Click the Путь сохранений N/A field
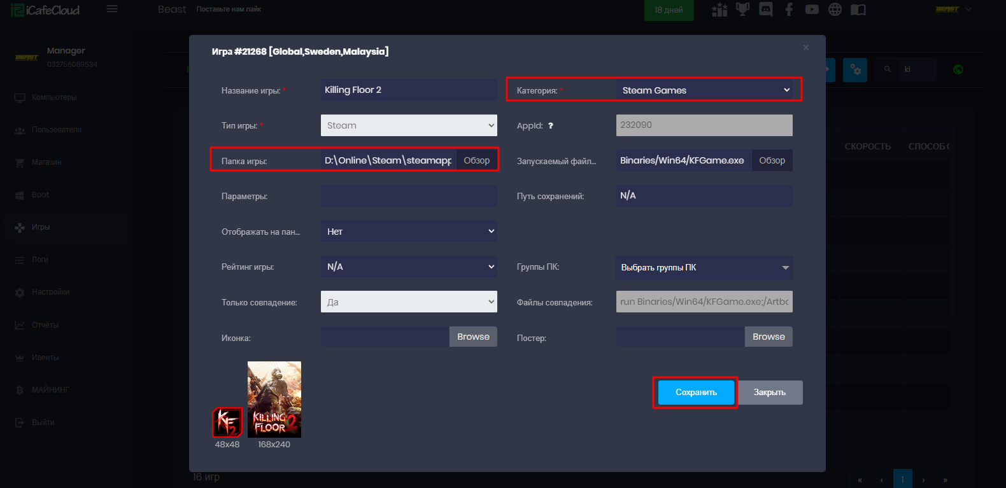1006x488 pixels. click(704, 196)
